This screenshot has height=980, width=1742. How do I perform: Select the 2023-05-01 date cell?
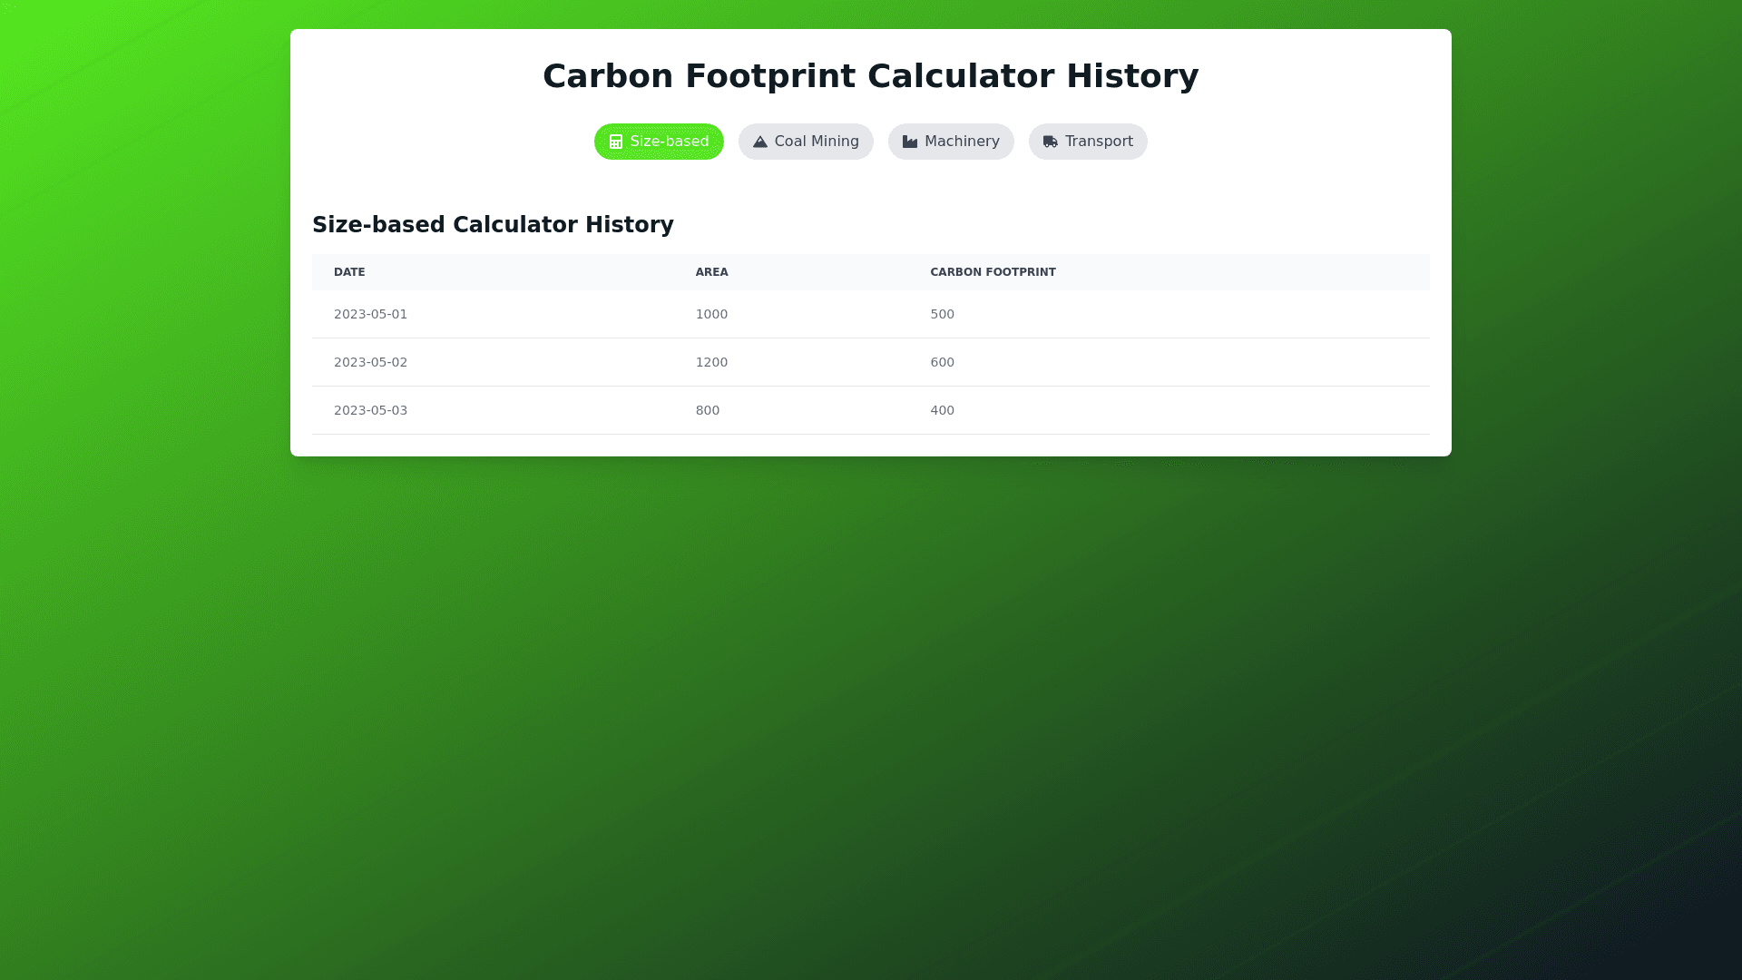(370, 314)
